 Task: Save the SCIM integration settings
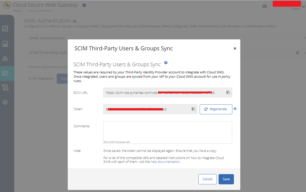226,179
